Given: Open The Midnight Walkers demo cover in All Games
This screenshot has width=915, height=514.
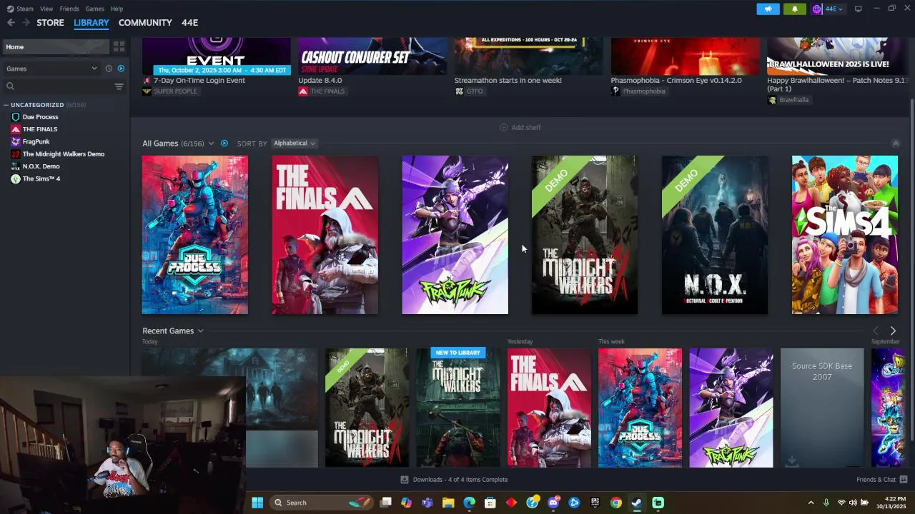Looking at the screenshot, I should [x=585, y=235].
